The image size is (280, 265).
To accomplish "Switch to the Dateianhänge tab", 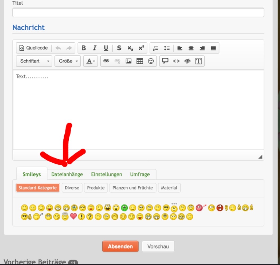I will coord(67,174).
